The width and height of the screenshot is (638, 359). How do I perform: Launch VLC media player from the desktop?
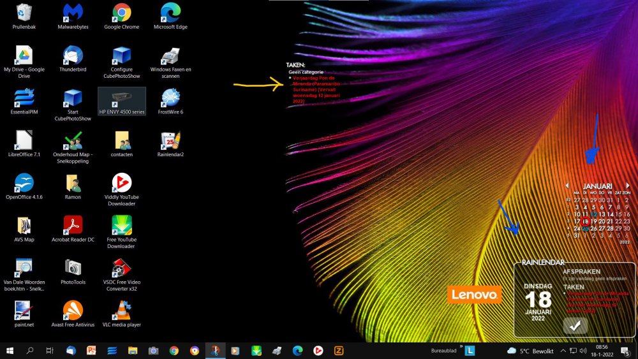[x=121, y=311]
